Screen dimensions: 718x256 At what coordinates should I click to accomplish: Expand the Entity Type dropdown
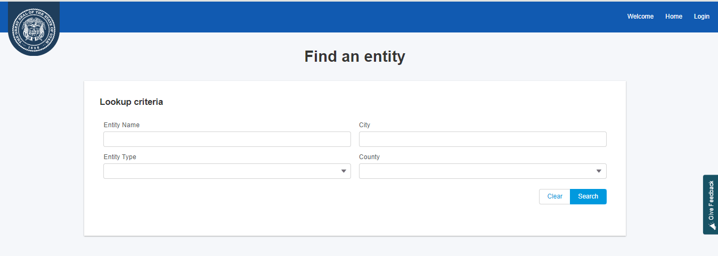coord(227,171)
